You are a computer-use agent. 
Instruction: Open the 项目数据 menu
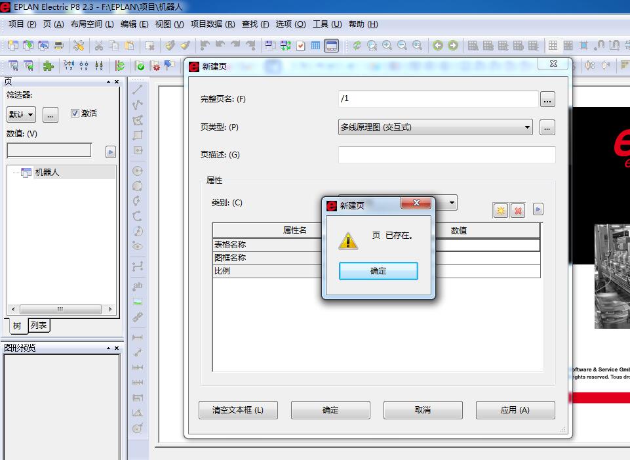tap(212, 24)
